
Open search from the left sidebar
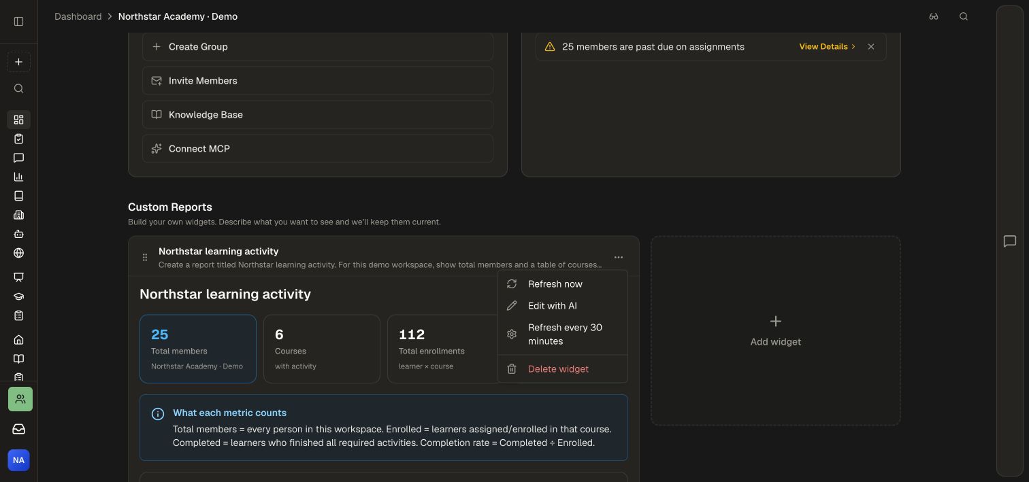click(18, 88)
